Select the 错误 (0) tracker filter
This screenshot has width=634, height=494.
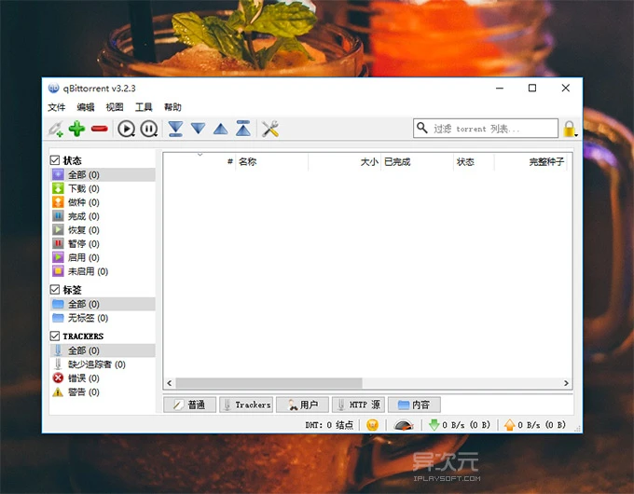[103, 378]
